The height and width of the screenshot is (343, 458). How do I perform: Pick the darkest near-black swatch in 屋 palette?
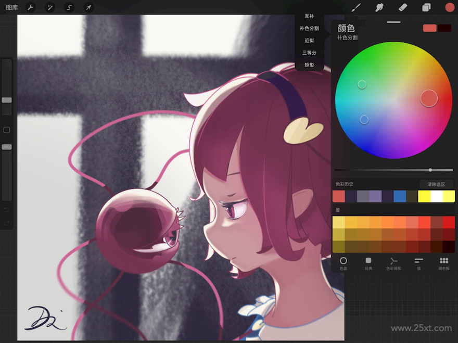coord(449,247)
